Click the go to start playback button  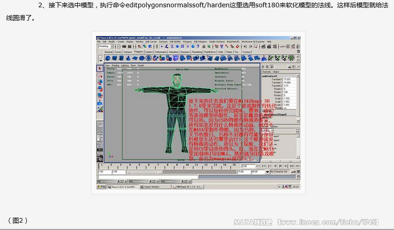[264, 165]
